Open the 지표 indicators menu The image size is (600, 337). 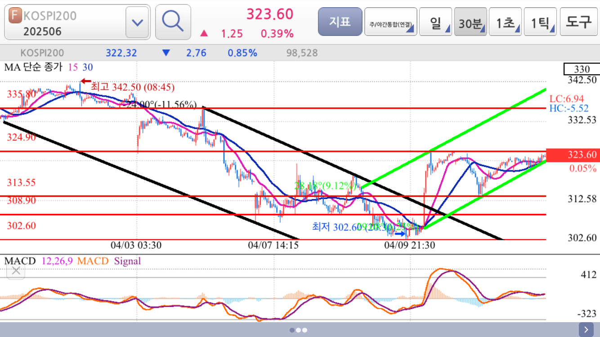(x=340, y=22)
